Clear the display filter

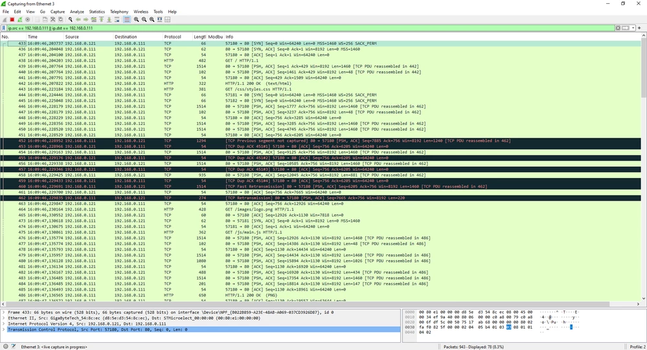coord(618,28)
